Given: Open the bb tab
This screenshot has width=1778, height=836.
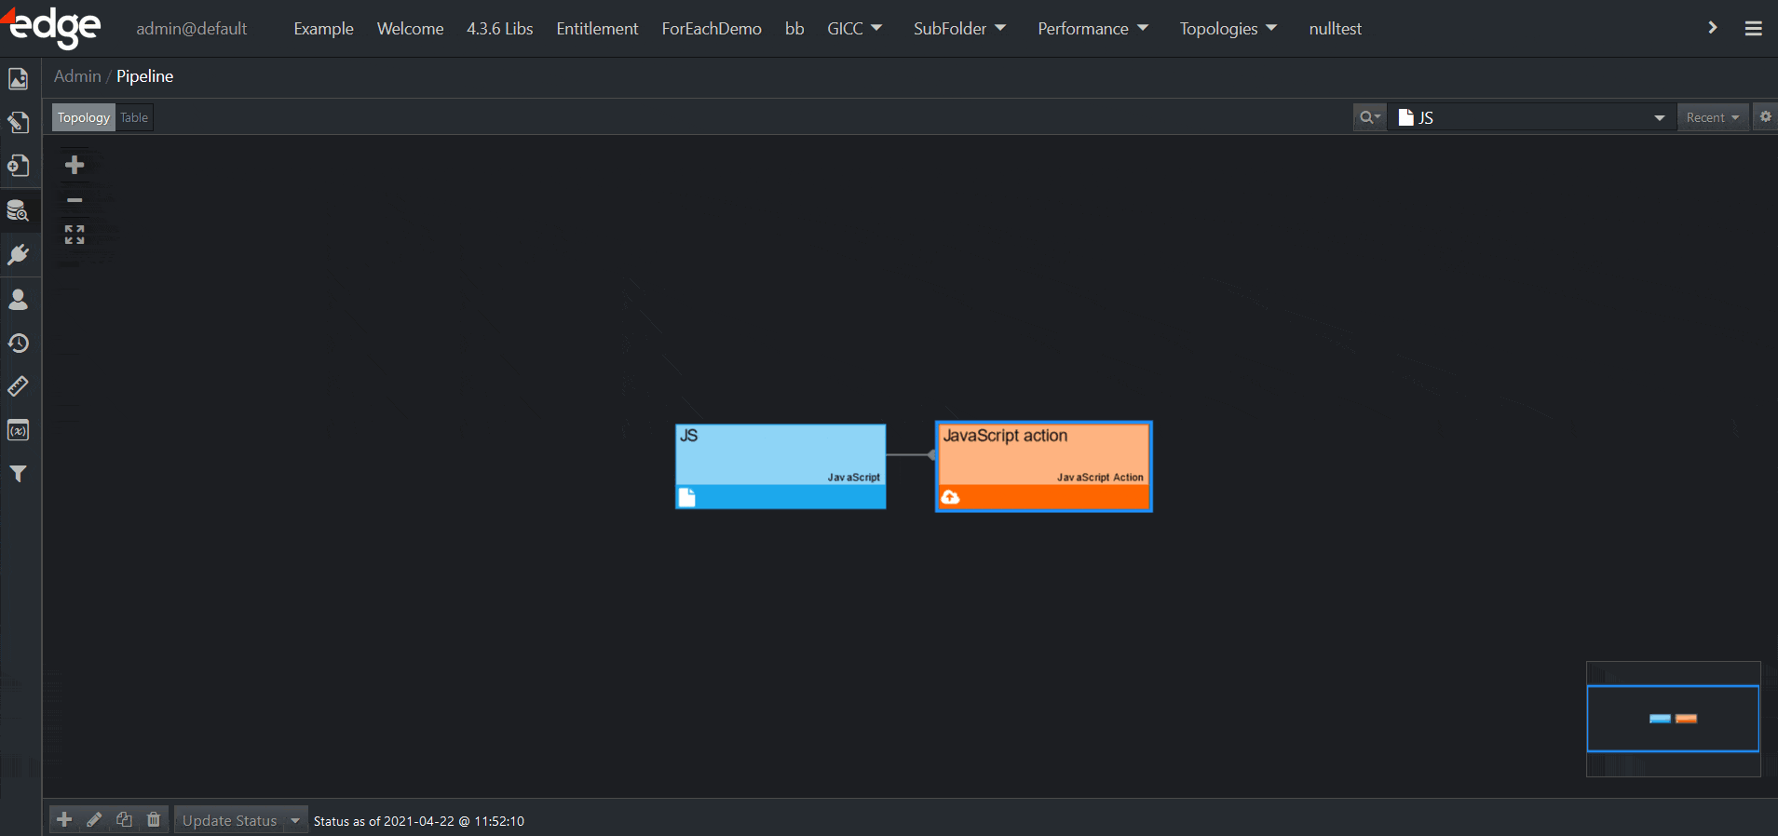Looking at the screenshot, I should coord(794,29).
